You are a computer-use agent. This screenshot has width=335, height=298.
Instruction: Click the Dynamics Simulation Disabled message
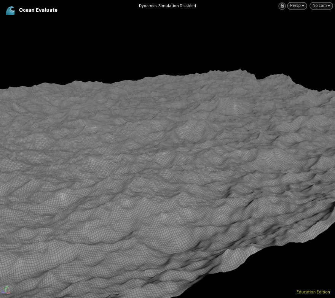pos(167,6)
